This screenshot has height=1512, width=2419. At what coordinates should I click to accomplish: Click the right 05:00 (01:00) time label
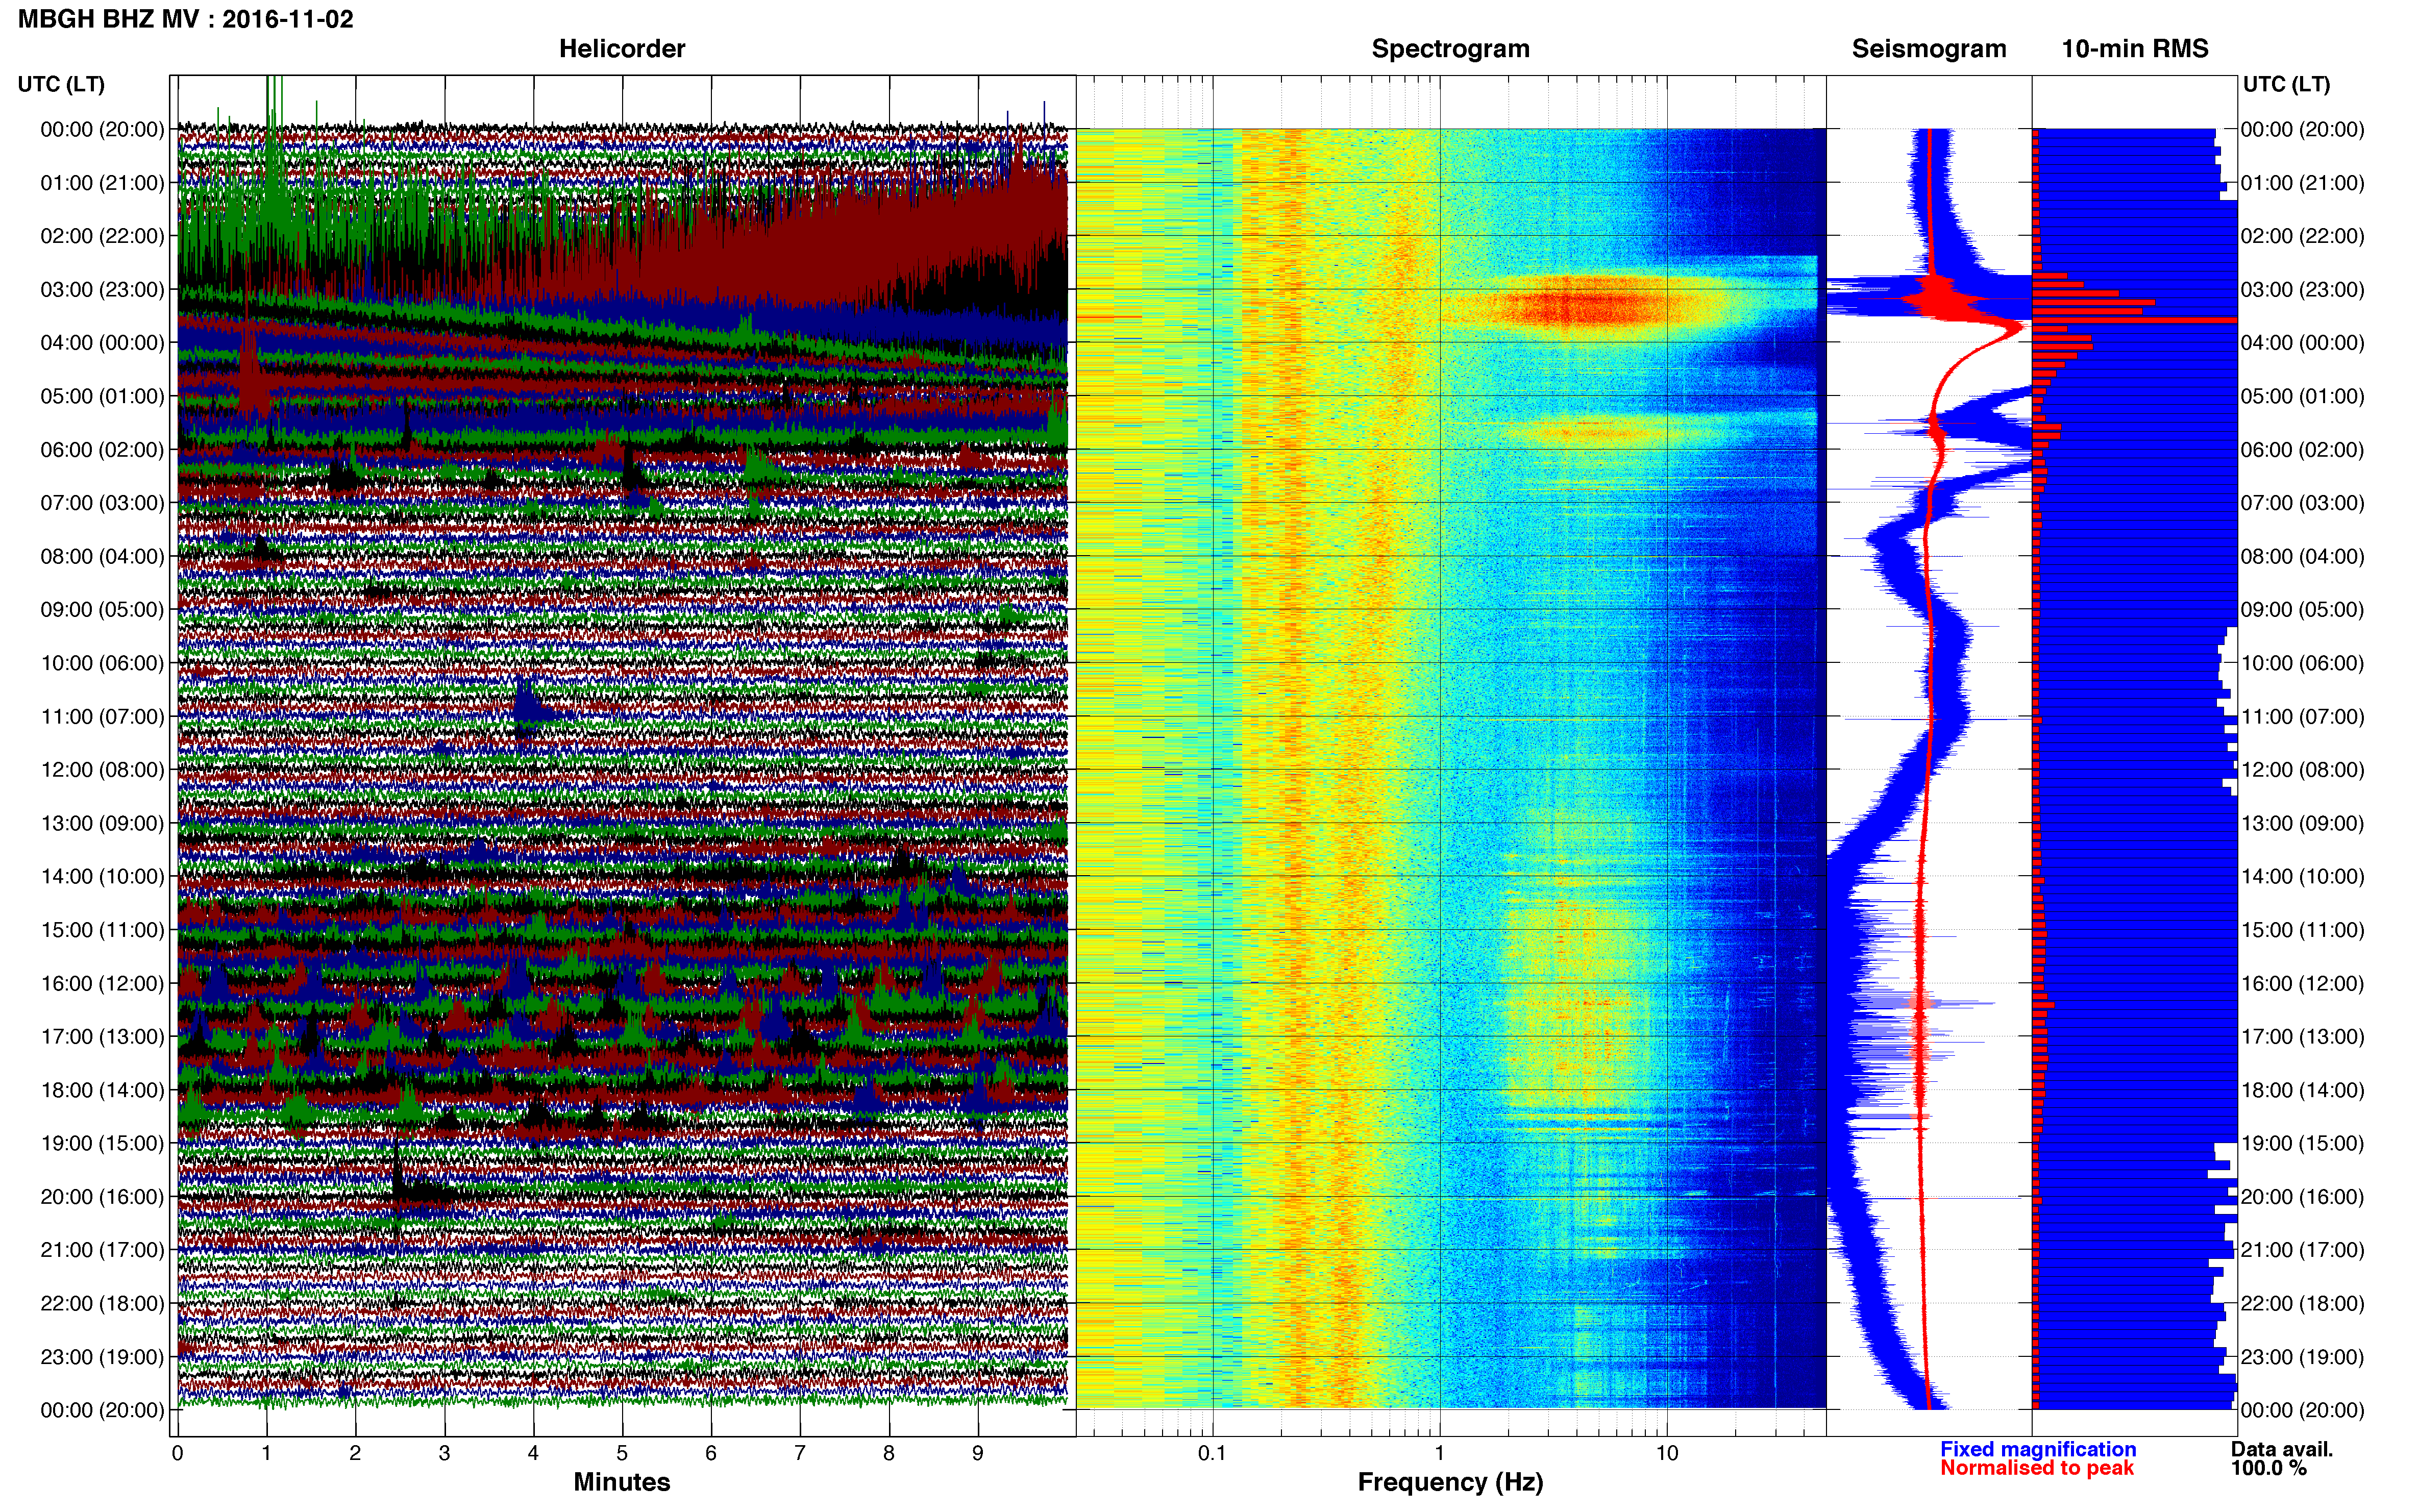[x=2303, y=396]
